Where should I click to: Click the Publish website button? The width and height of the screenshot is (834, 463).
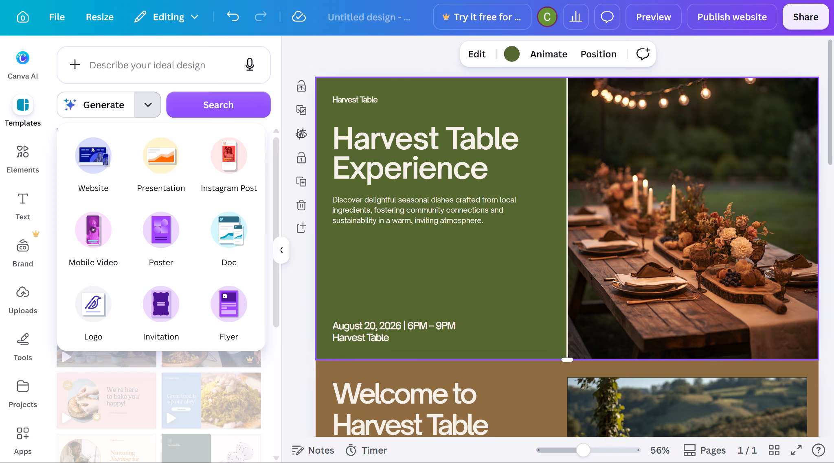[x=732, y=17]
